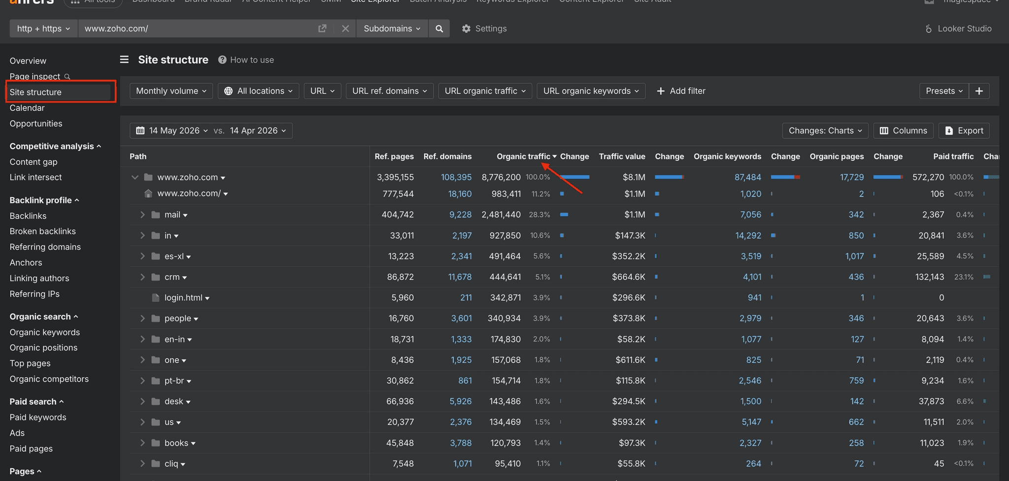Click the file icon next to login.html
The image size is (1009, 481).
pyautogui.click(x=156, y=298)
